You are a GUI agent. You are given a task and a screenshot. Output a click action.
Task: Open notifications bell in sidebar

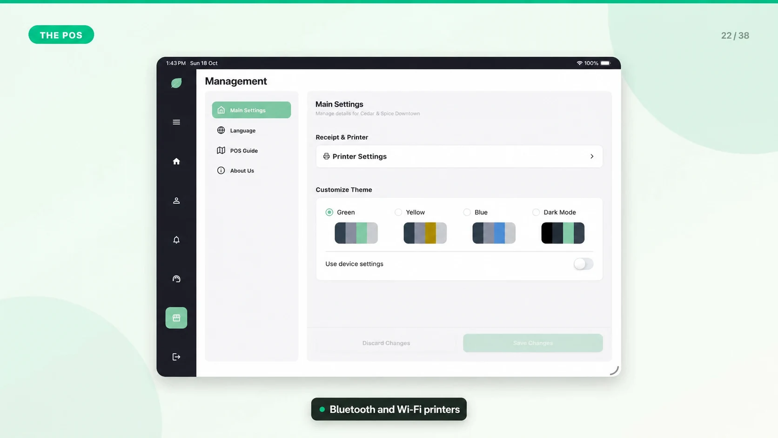(176, 240)
